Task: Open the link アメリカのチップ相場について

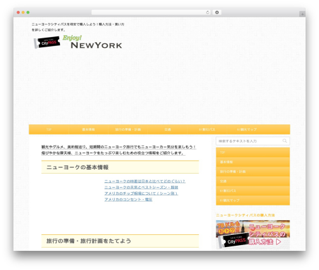Action: [x=141, y=193]
